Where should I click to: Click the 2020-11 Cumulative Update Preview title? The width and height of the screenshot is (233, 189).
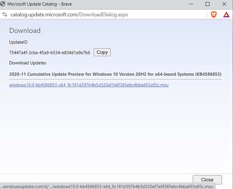(x=115, y=74)
